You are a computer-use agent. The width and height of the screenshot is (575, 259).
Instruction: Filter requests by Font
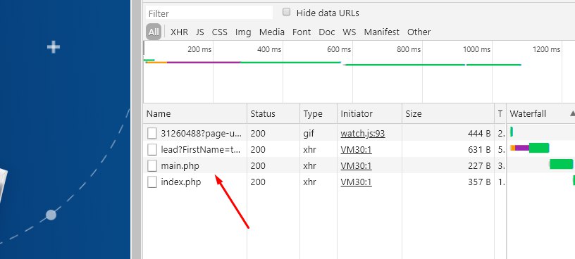[302, 32]
